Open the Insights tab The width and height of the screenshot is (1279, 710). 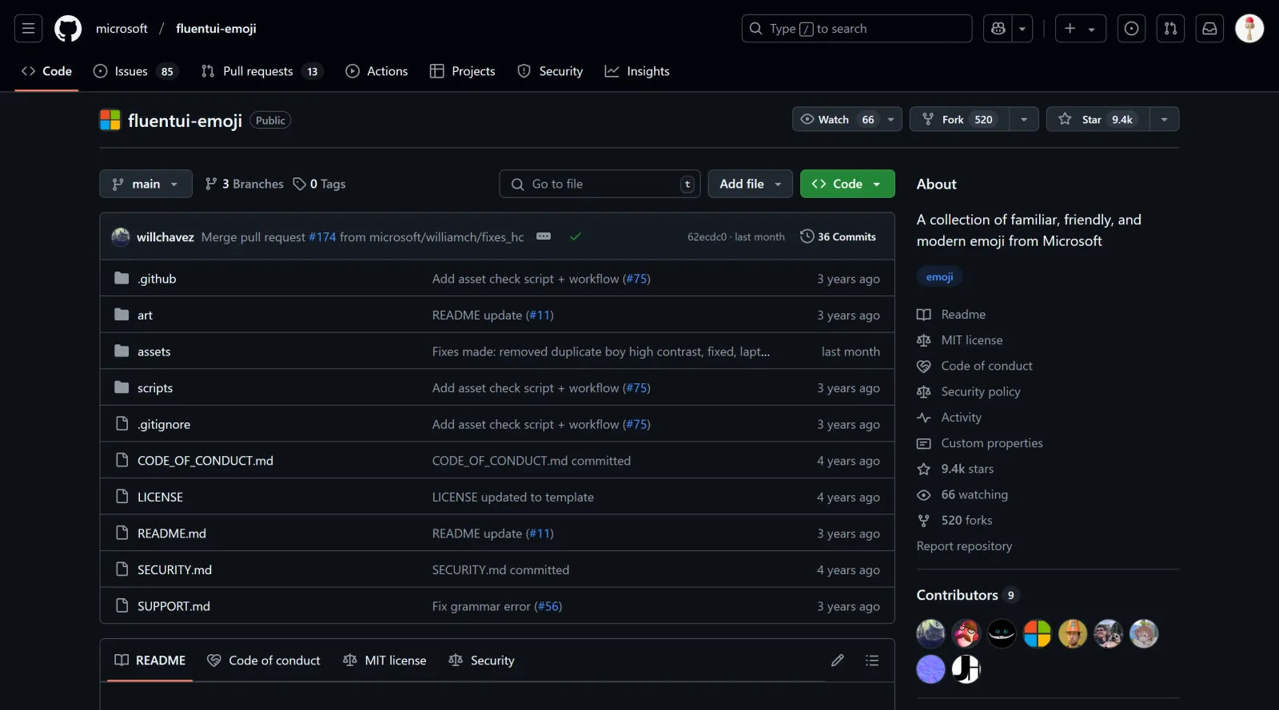(637, 71)
